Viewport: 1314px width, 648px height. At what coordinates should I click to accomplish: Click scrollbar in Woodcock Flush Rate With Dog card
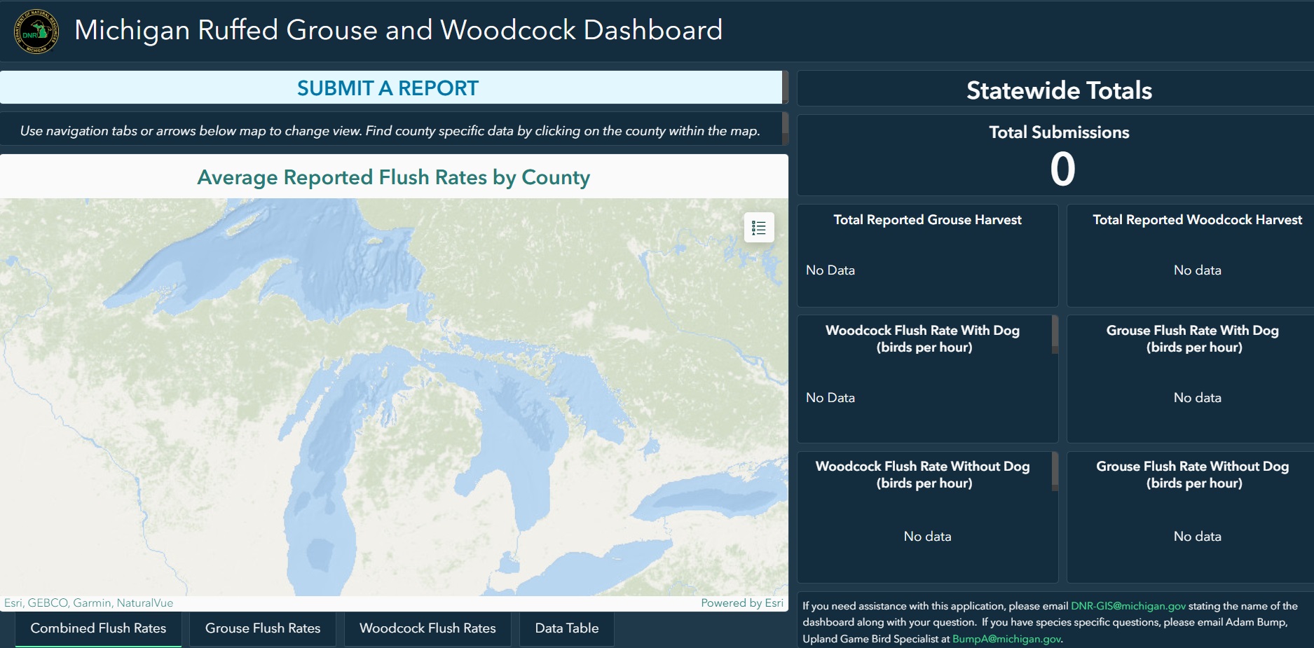point(1055,334)
